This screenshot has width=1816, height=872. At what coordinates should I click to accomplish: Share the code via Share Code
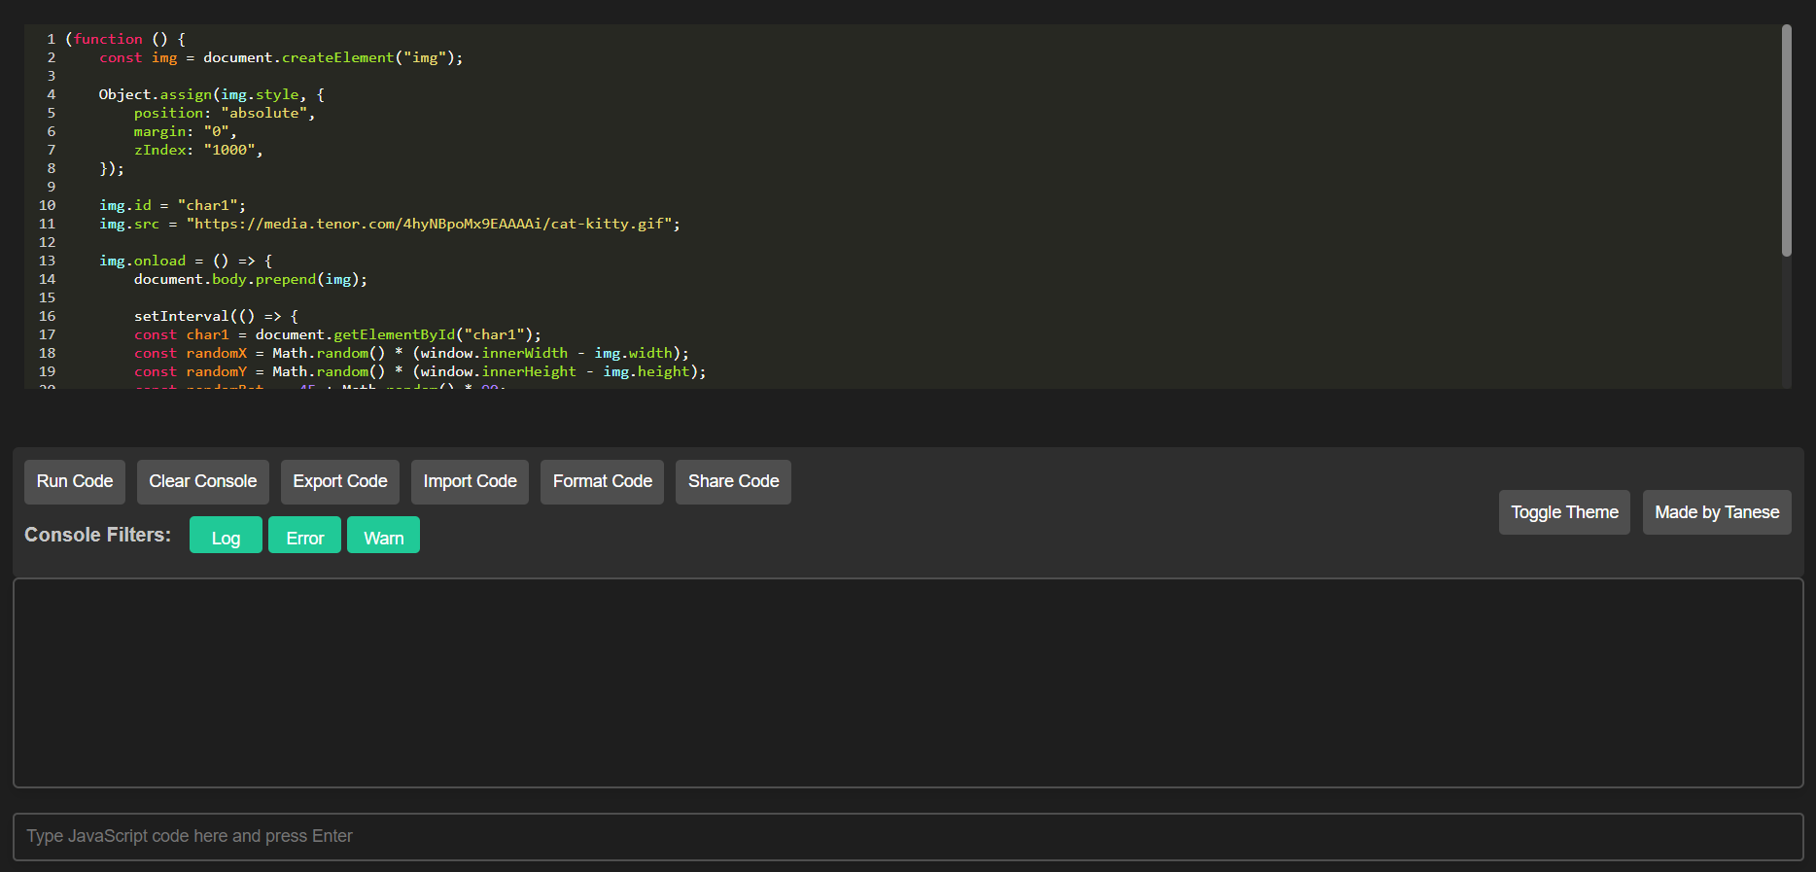point(734,482)
